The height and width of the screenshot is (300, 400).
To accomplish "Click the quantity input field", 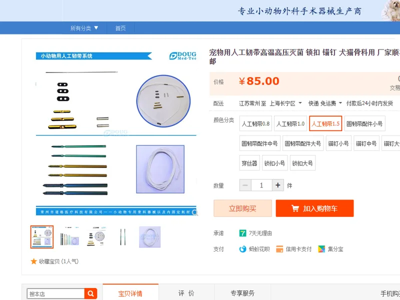I will tap(261, 185).
